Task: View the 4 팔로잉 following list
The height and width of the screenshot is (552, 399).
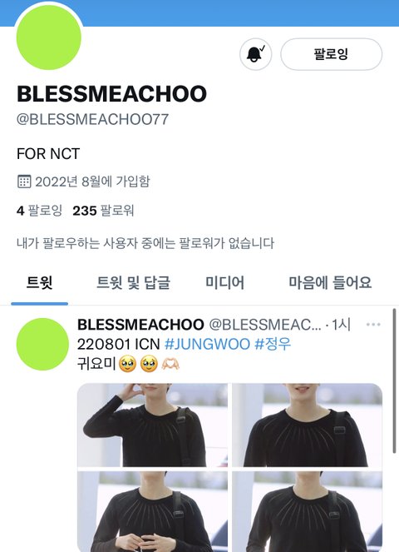Action: tap(39, 211)
